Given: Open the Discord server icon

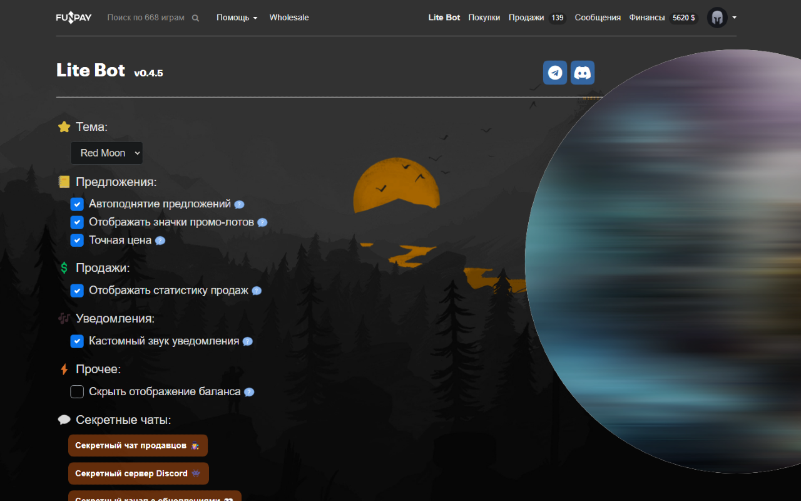Looking at the screenshot, I should click(x=583, y=73).
